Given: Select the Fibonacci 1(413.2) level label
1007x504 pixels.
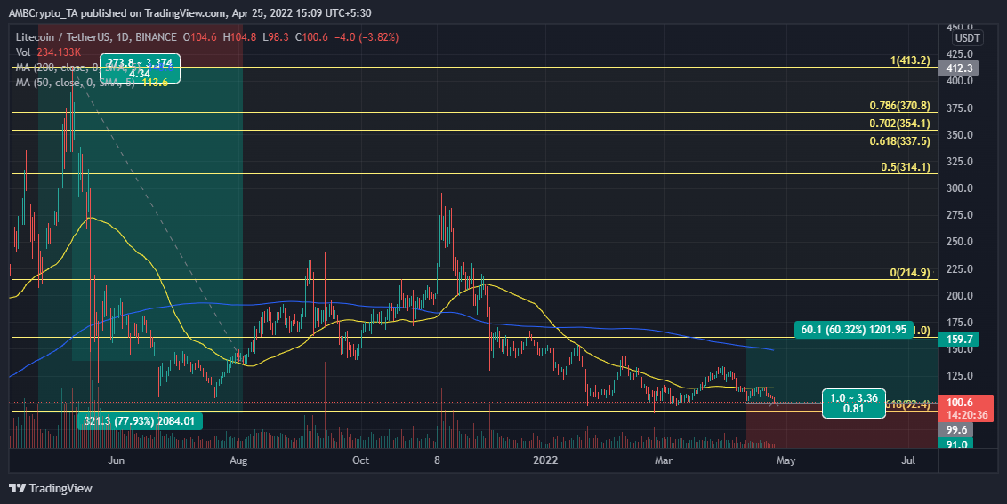Looking at the screenshot, I should 910,60.
